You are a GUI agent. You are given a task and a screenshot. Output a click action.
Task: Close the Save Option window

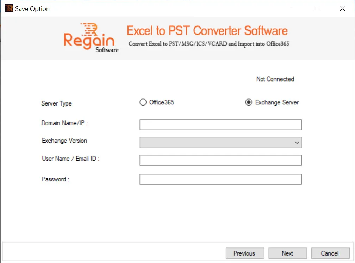342,8
